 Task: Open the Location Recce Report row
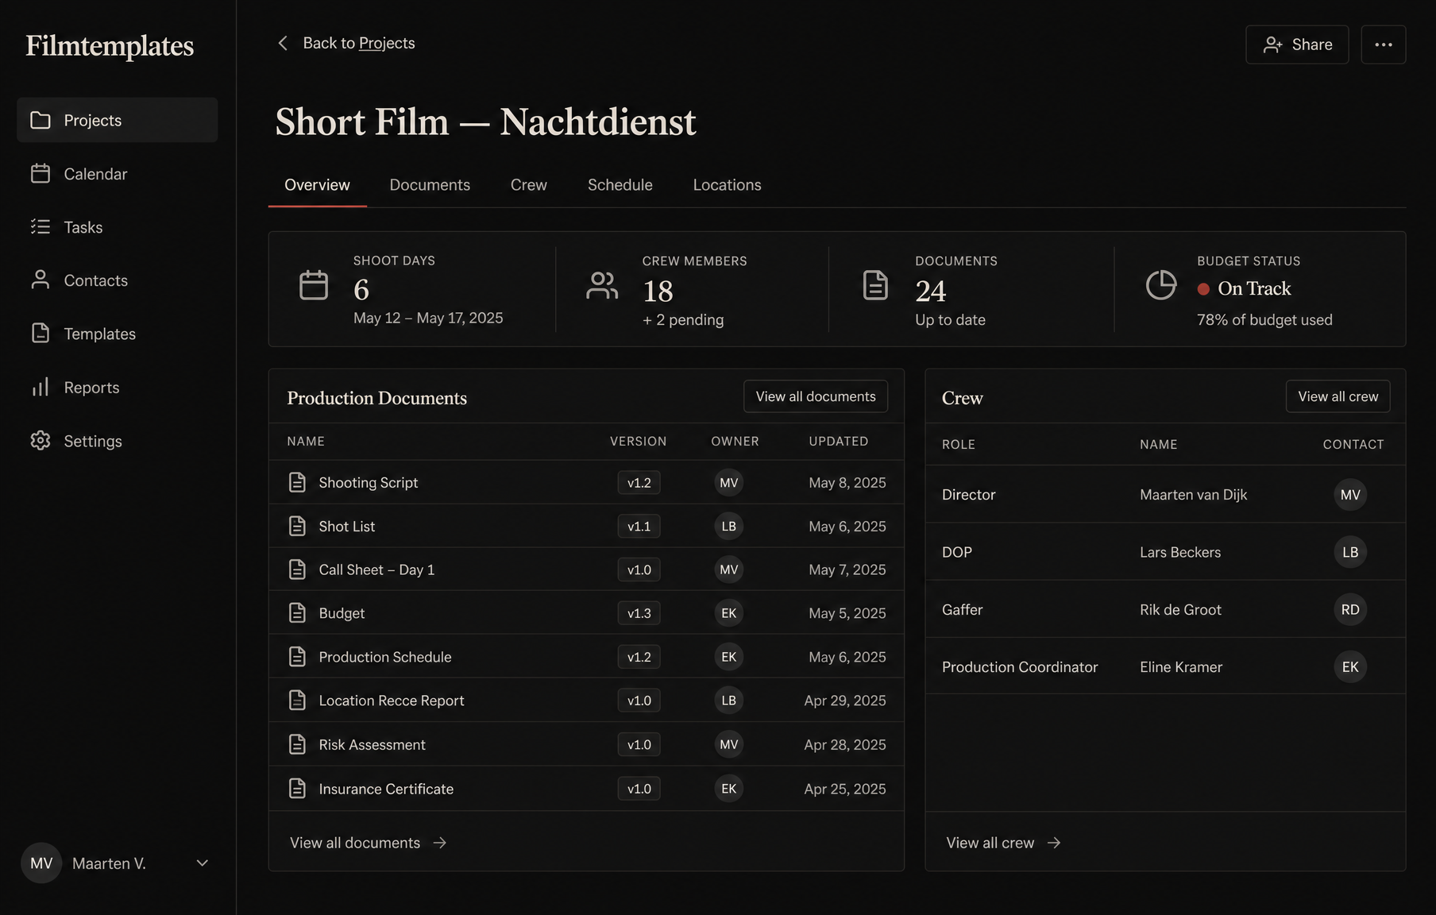[x=586, y=701]
